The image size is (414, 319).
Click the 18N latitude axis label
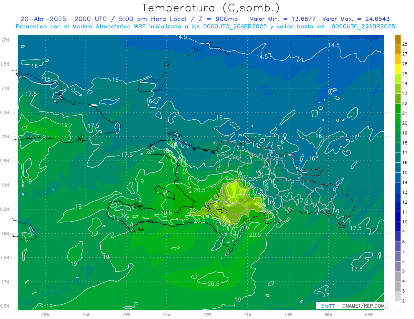(5, 233)
